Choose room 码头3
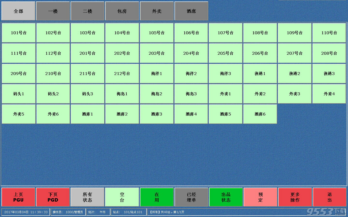Viewport: 348px width, 217px height. (88, 94)
